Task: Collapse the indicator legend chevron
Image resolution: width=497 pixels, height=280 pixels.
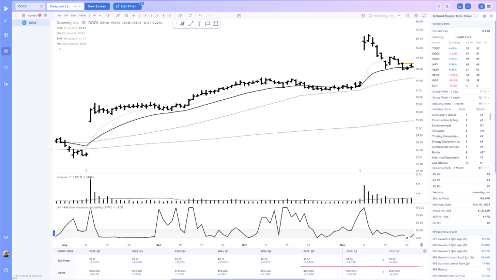Action: (60, 49)
